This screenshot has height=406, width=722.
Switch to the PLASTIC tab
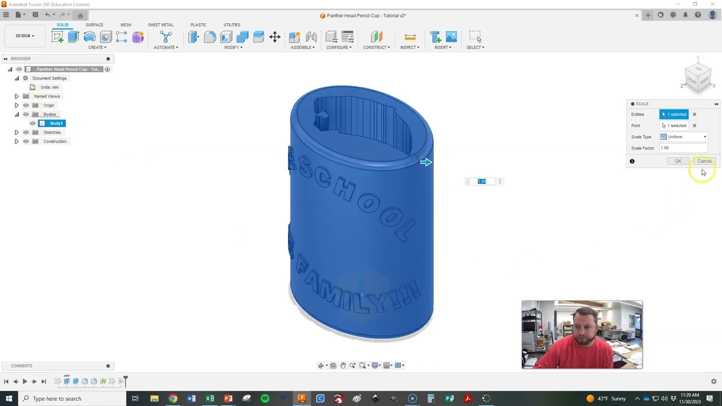click(199, 25)
